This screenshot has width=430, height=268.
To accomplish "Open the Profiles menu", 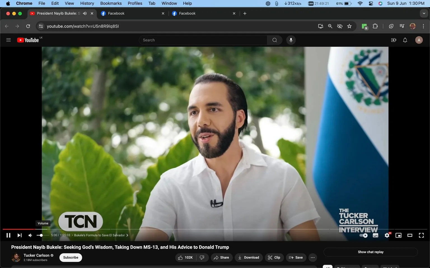I will click(x=135, y=3).
